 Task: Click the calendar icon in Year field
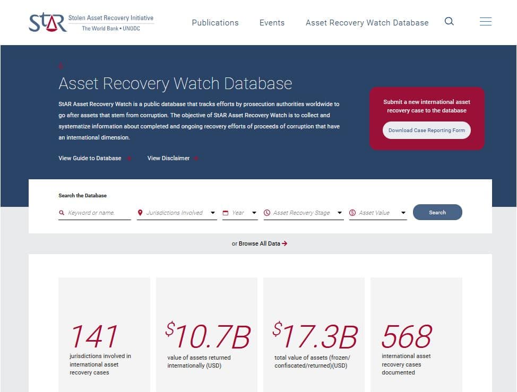[226, 213]
